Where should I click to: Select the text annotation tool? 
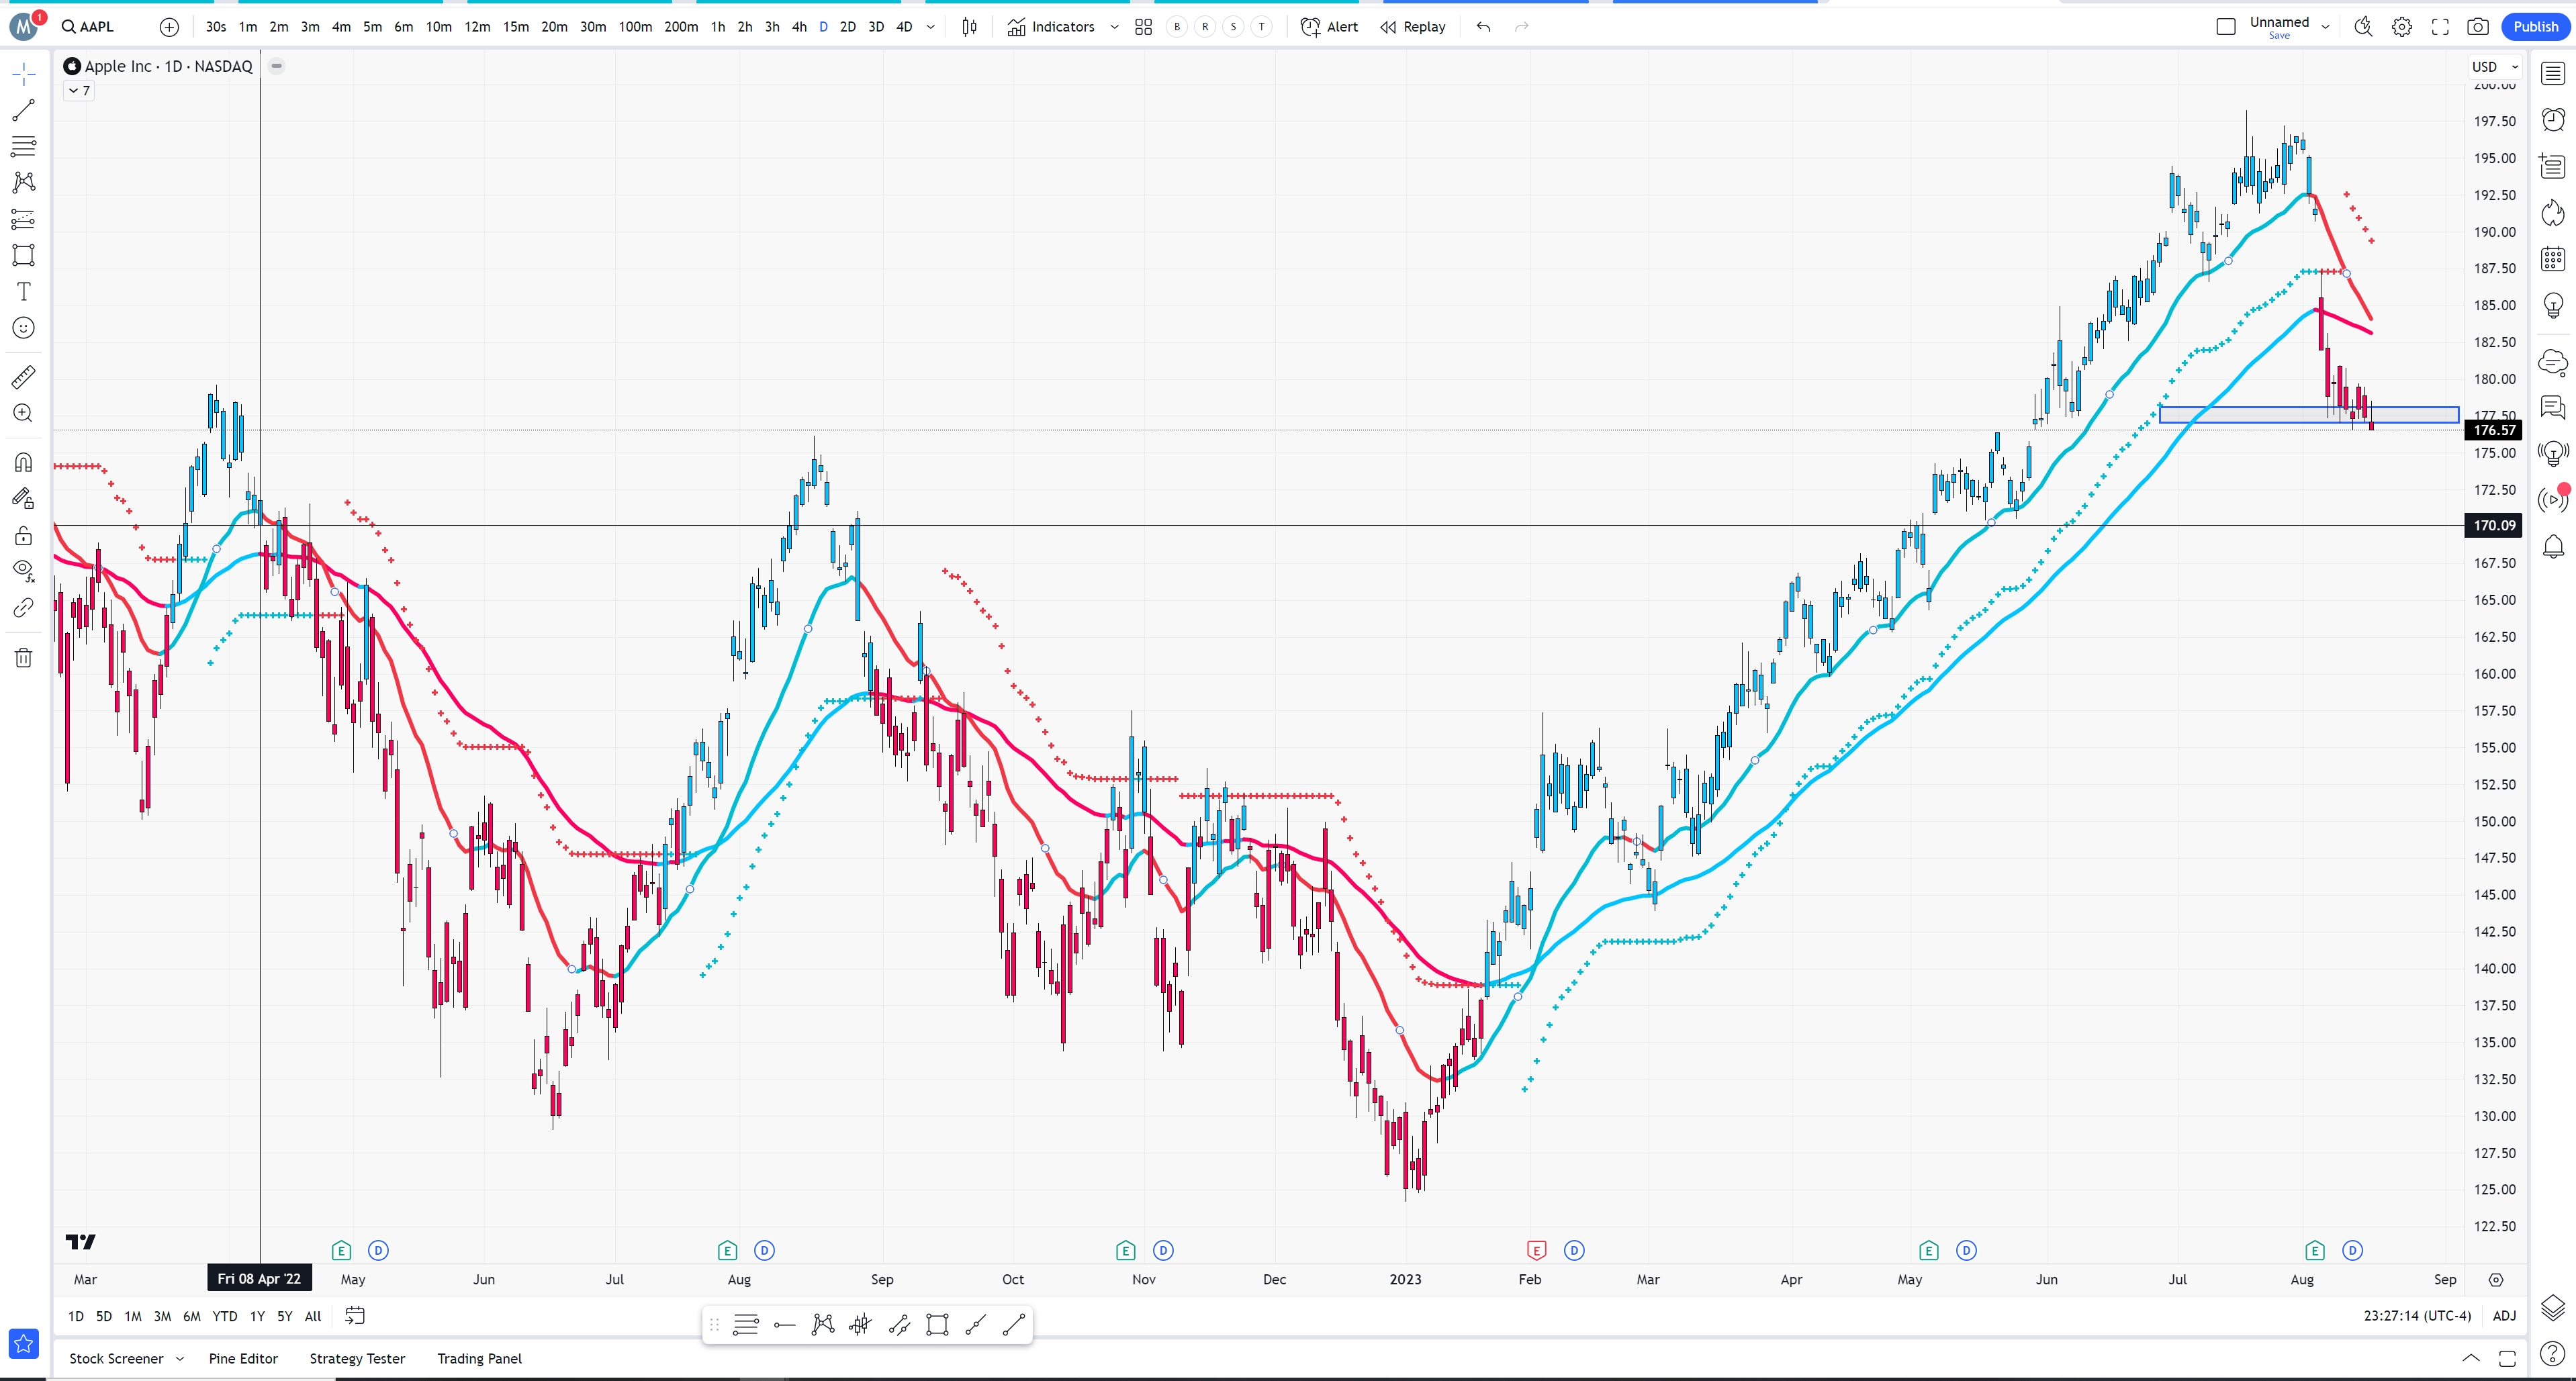[24, 291]
